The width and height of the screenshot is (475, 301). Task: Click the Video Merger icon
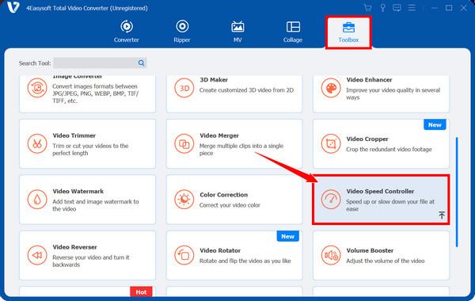[x=184, y=143]
